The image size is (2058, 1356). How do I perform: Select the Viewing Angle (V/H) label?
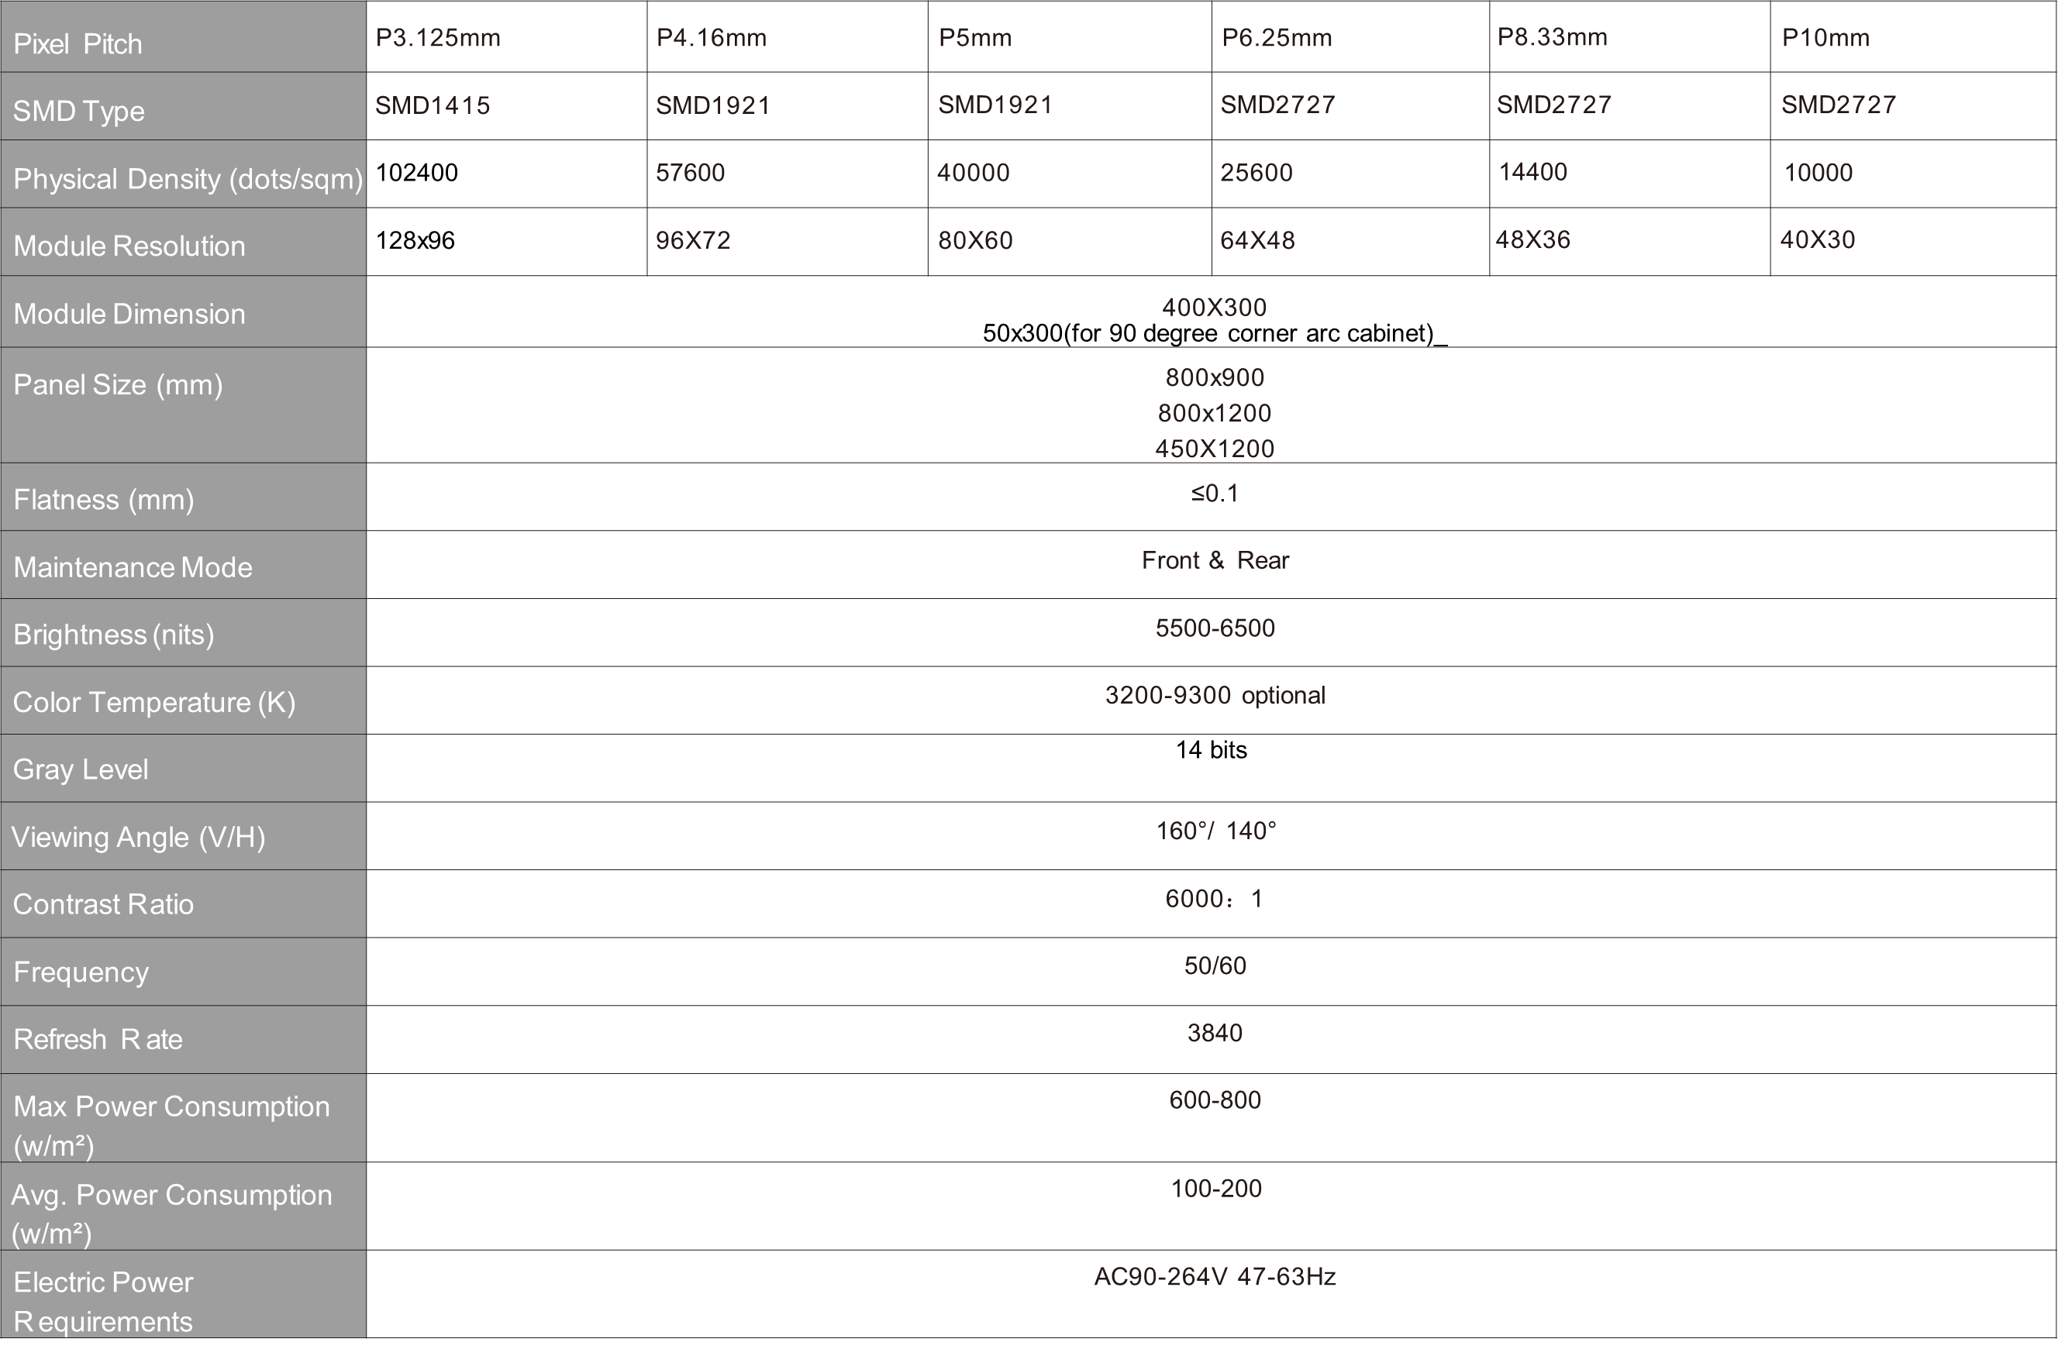click(x=139, y=836)
